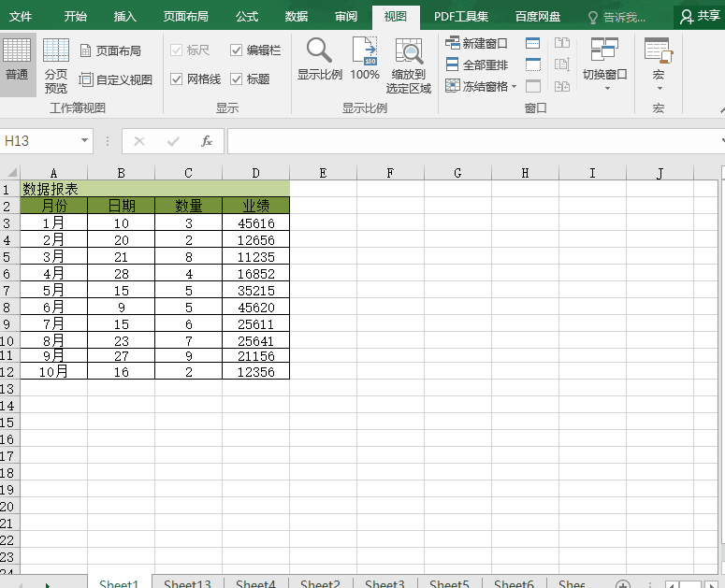Select cell containing 10月
Image resolution: width=725 pixels, height=588 pixels.
click(x=53, y=371)
